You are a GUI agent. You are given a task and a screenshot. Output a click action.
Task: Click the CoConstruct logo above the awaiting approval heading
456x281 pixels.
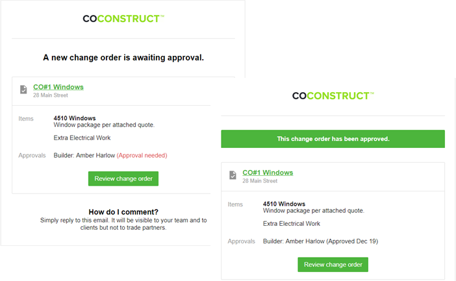[x=123, y=19]
